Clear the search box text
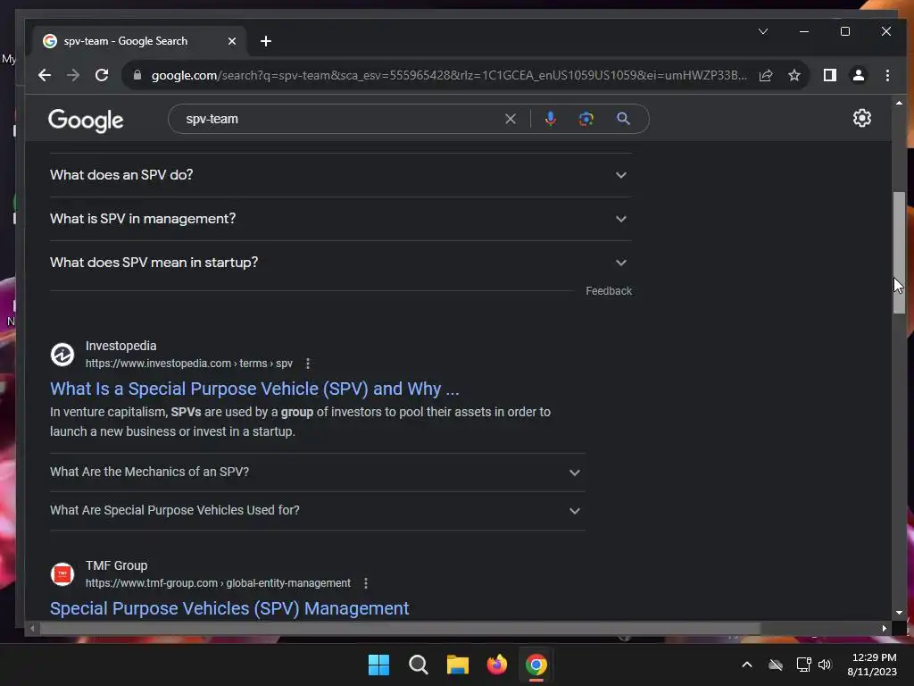The width and height of the screenshot is (914, 686). coord(511,119)
